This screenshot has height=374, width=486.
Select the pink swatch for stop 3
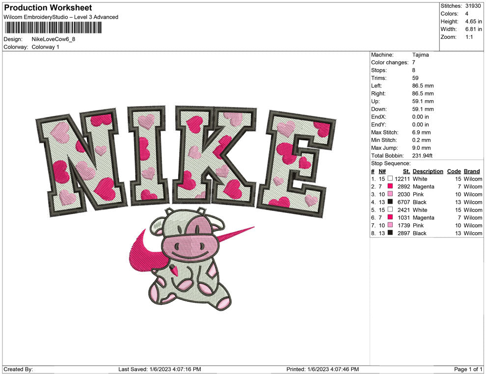coord(389,194)
